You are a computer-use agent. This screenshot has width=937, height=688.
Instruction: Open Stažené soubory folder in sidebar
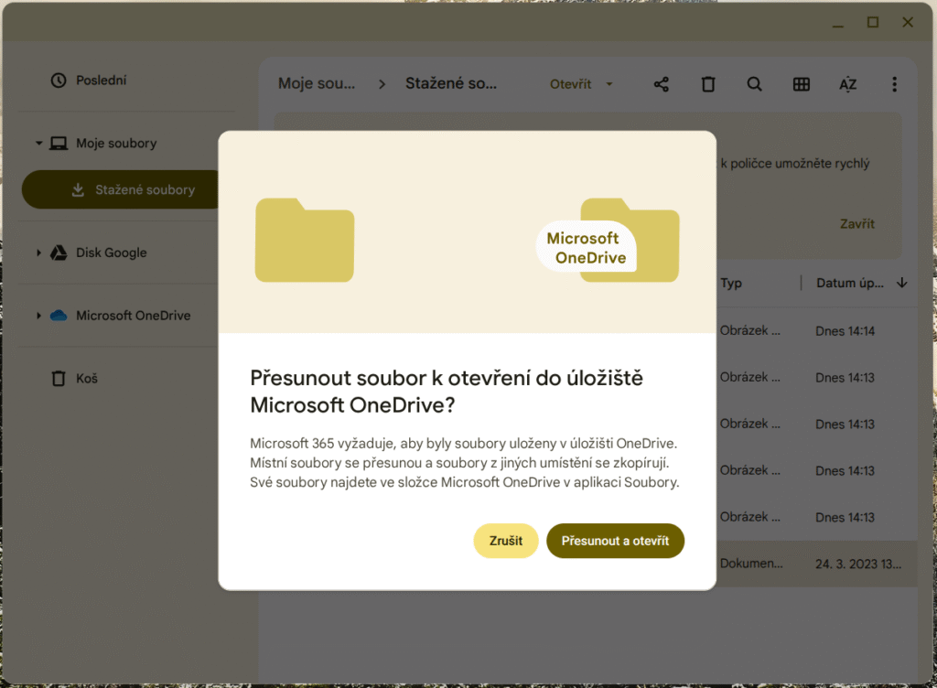145,190
